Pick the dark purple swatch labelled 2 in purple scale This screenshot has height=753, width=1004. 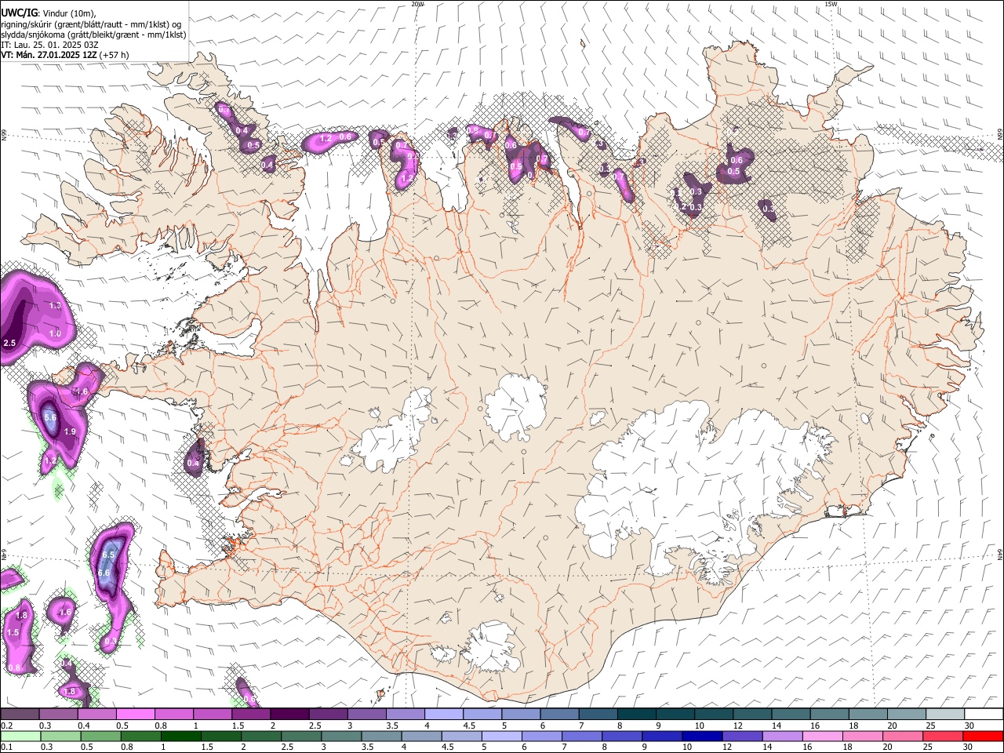tap(289, 714)
